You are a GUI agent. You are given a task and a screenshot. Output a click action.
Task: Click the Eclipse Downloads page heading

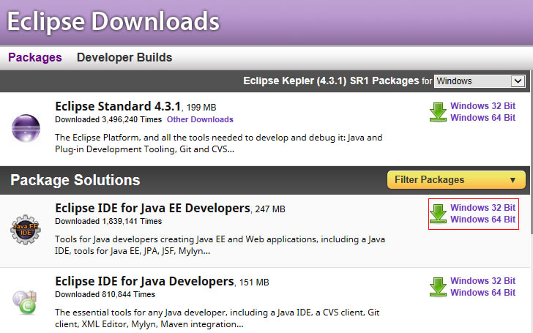click(113, 21)
